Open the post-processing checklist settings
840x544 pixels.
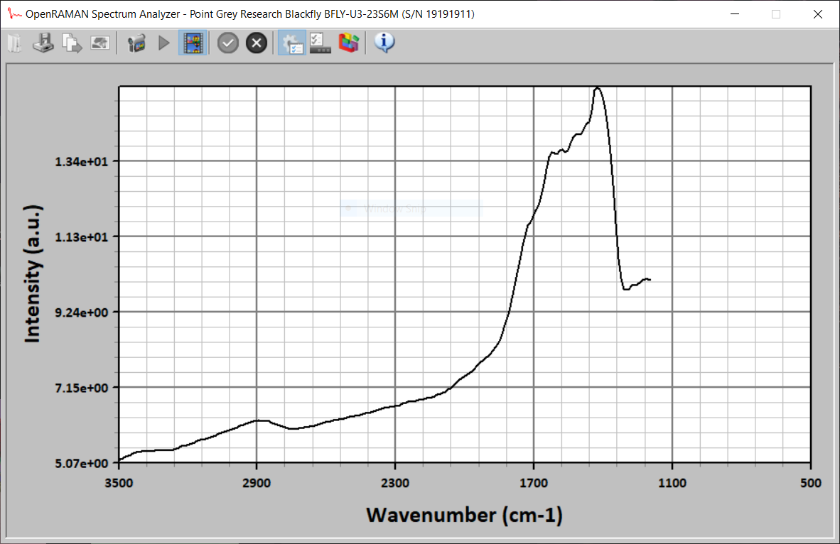[x=320, y=43]
